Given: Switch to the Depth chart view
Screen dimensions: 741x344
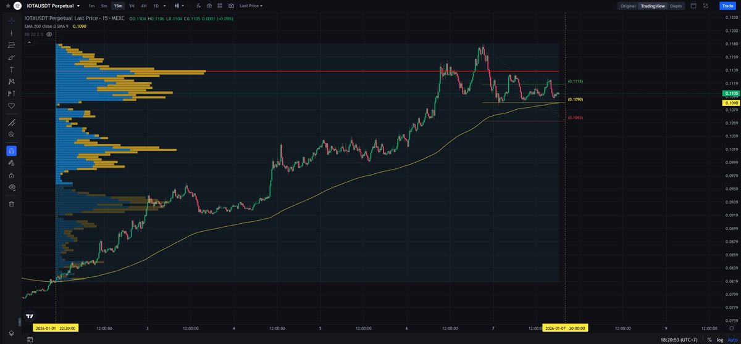Looking at the screenshot, I should [x=676, y=6].
